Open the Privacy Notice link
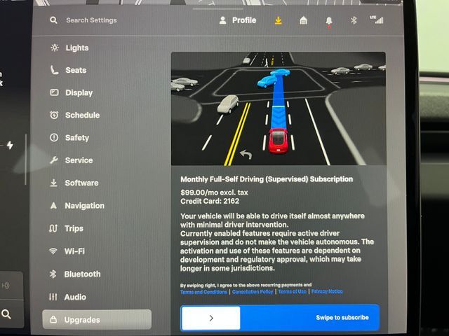Screen dimensions: 449x336 (327, 291)
